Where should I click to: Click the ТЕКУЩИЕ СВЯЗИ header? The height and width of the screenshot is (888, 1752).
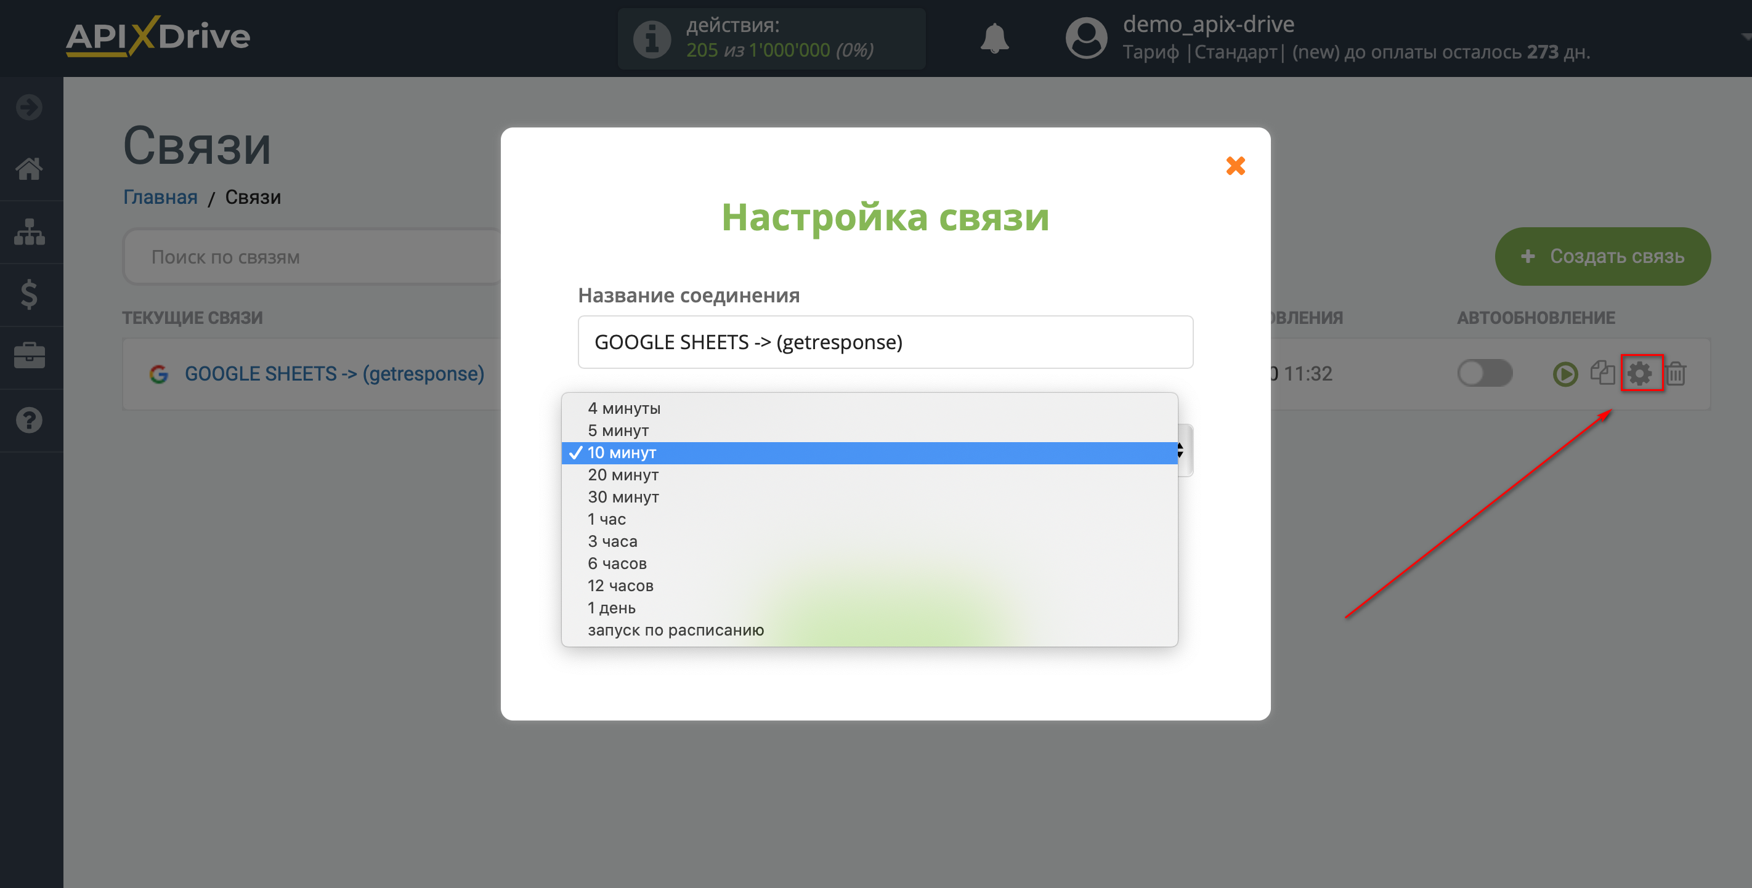(192, 318)
